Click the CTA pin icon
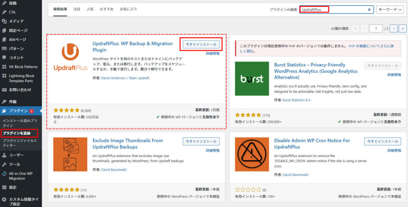 pos(4,12)
